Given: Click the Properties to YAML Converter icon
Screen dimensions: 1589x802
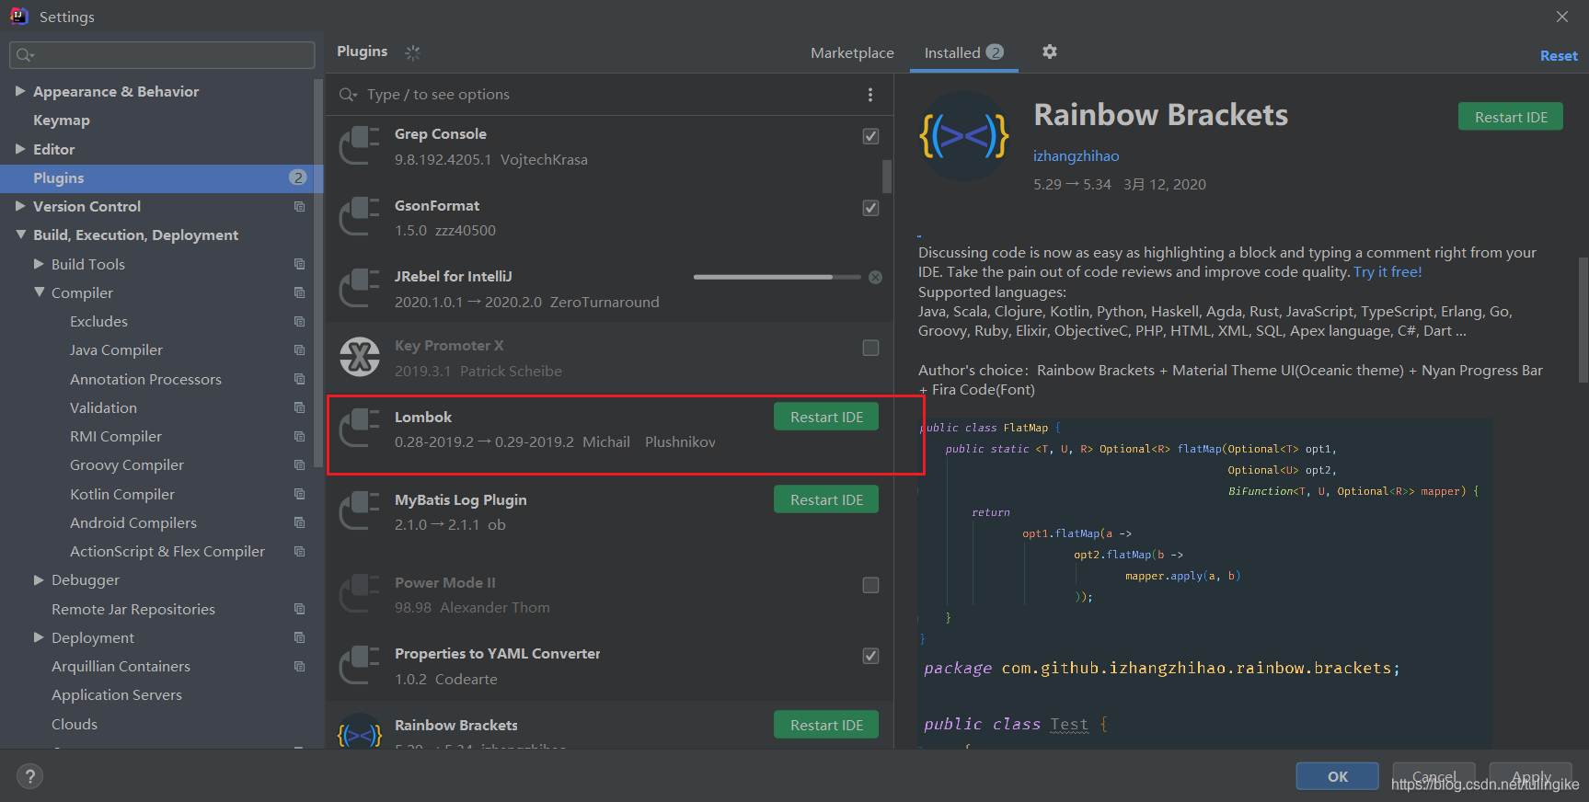Looking at the screenshot, I should [360, 666].
